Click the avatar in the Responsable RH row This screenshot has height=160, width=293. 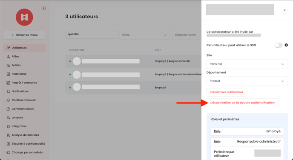click(x=77, y=61)
